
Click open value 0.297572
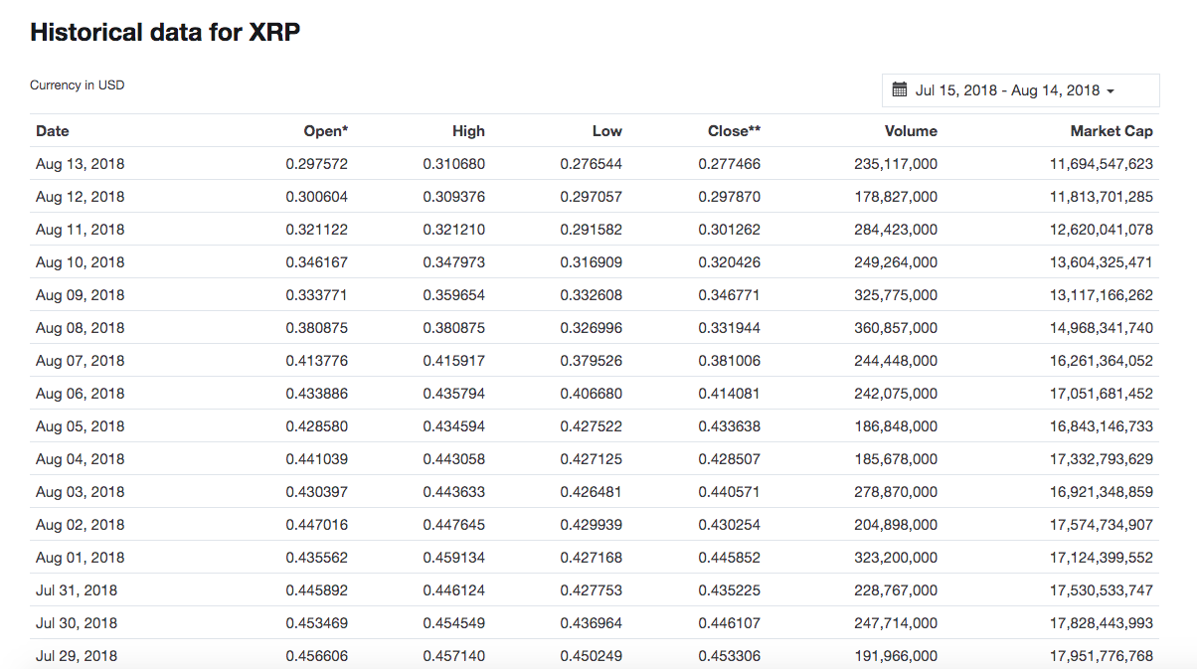(x=317, y=164)
